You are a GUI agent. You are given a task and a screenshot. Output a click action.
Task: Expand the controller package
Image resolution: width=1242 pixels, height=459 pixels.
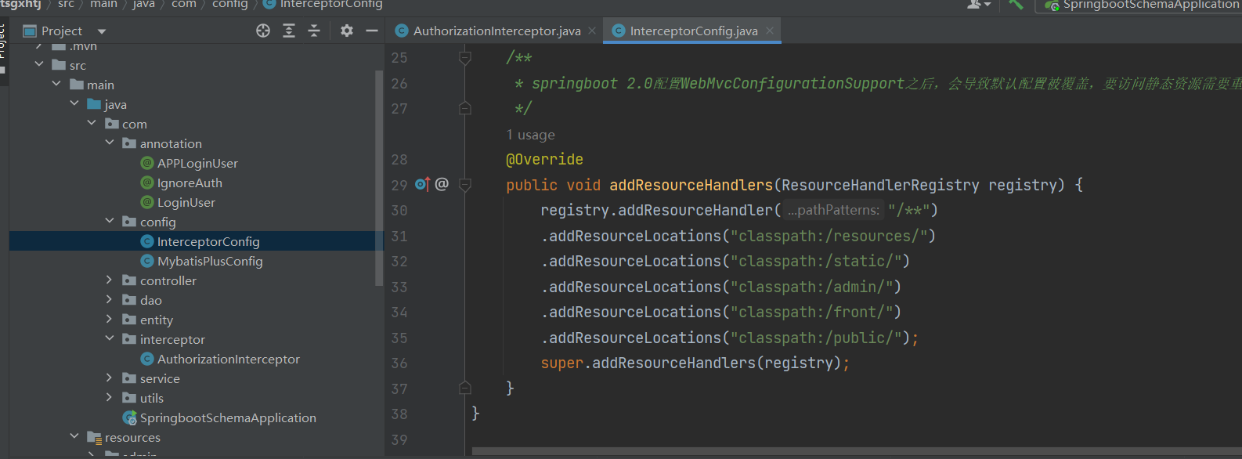tap(109, 280)
